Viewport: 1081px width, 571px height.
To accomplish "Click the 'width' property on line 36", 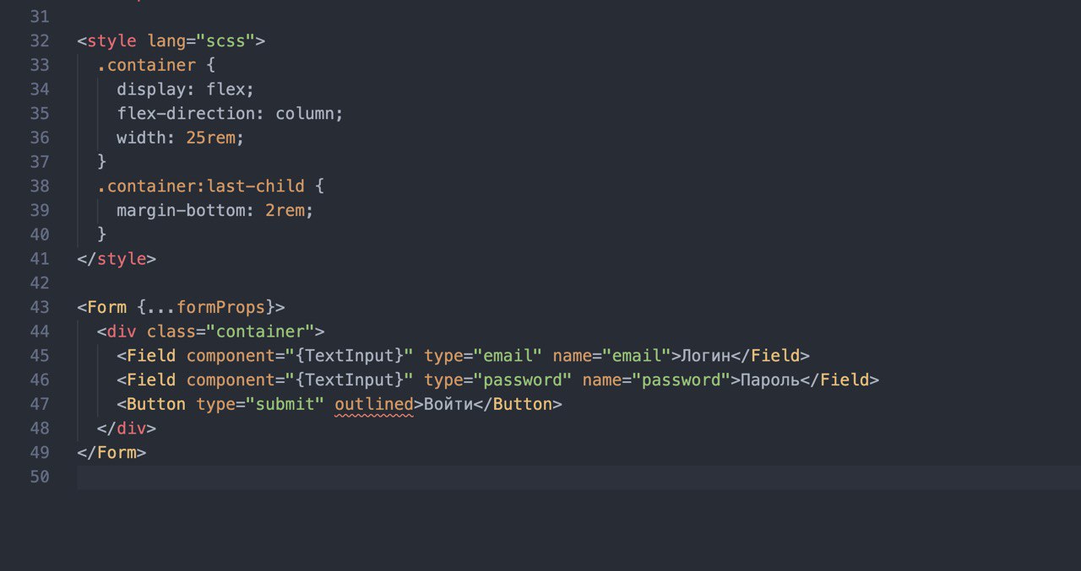I will pyautogui.click(x=141, y=137).
